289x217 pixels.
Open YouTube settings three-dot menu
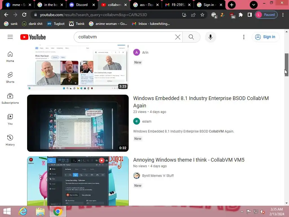coord(244,37)
